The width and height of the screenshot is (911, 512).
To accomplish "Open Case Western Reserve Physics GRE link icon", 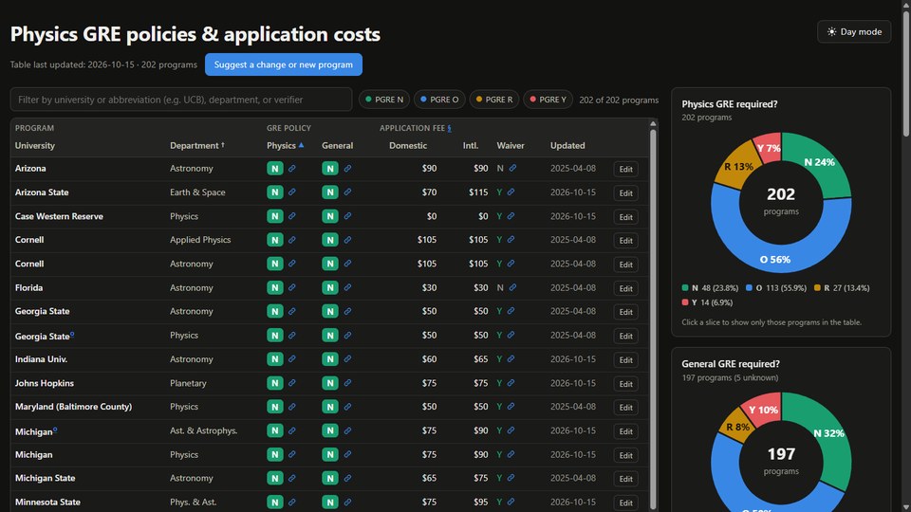I will click(291, 216).
